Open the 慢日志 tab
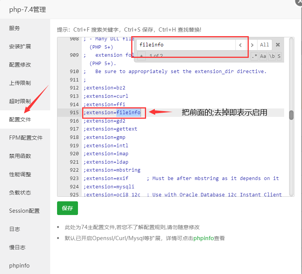The height and width of the screenshot is (274, 302). pos(25,247)
